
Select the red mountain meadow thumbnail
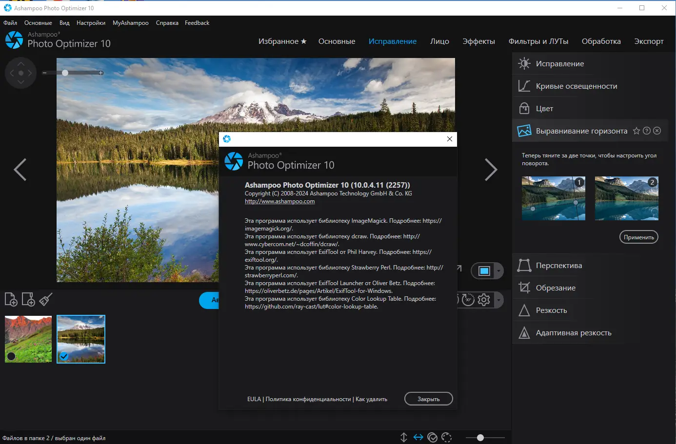(28, 339)
